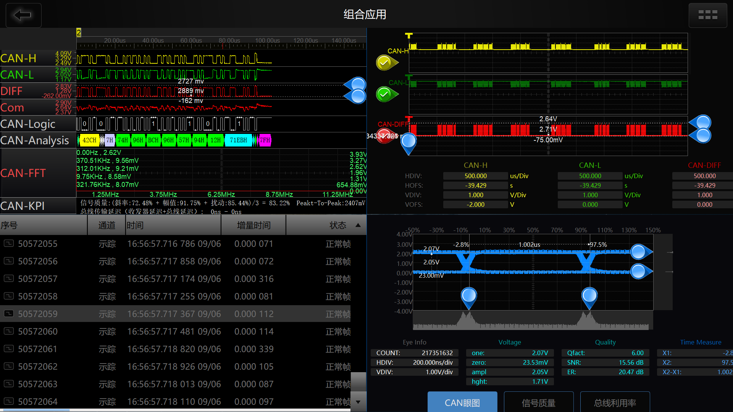
Task: Toggle the CAN-H channel yellow check marker
Action: pos(386,63)
